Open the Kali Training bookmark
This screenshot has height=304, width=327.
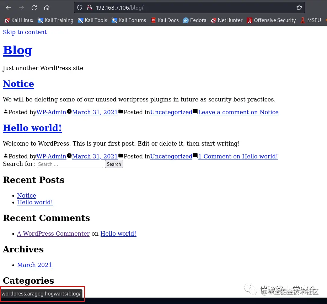click(55, 20)
